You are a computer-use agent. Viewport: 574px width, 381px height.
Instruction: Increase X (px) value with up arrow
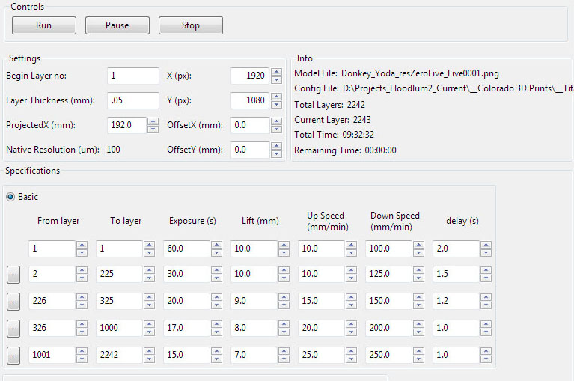pos(277,72)
